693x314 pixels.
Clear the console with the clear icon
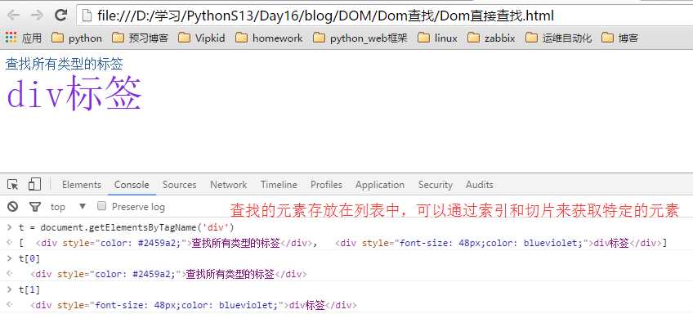pyautogui.click(x=13, y=207)
